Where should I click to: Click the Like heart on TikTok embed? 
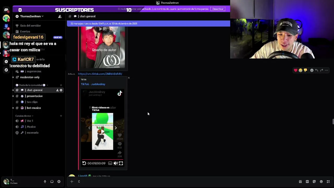(x=120, y=135)
